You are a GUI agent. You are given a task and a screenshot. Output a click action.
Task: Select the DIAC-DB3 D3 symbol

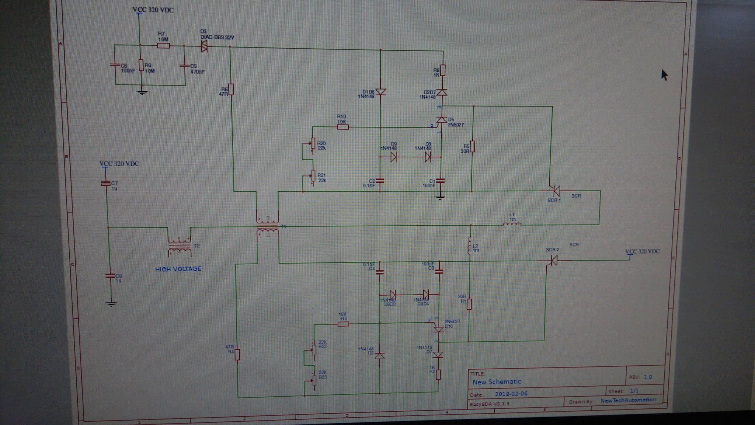[x=204, y=46]
